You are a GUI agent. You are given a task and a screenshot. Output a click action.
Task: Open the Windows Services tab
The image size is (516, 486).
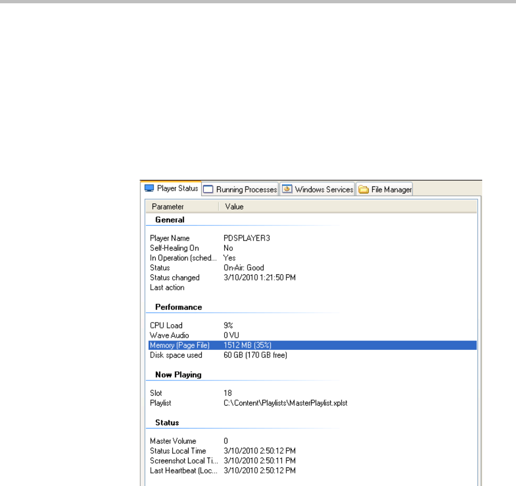(324, 190)
